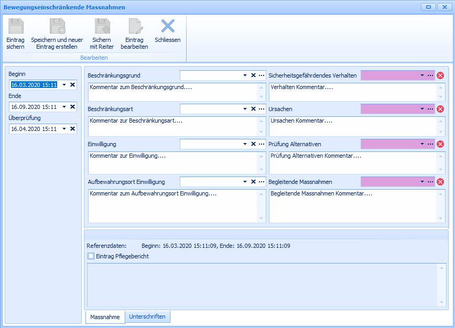
Task: Click red error icon beside Sicherheitsgefährdendes Verhalten
Action: (440, 75)
